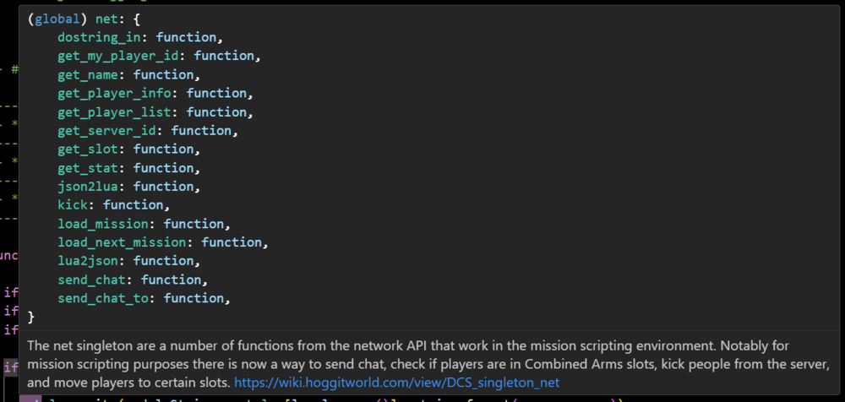Image resolution: width=845 pixels, height=402 pixels.
Task: Open the wiki.hoggitworld.com DCS_singleton_net link
Action: (x=396, y=383)
